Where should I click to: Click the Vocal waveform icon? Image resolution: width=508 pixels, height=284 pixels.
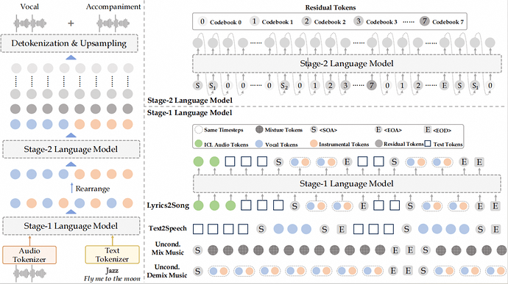point(29,23)
